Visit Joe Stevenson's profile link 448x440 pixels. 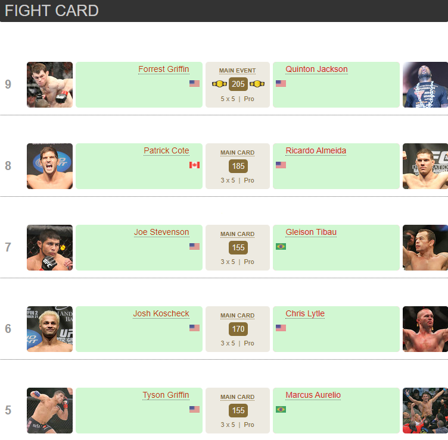(x=161, y=232)
